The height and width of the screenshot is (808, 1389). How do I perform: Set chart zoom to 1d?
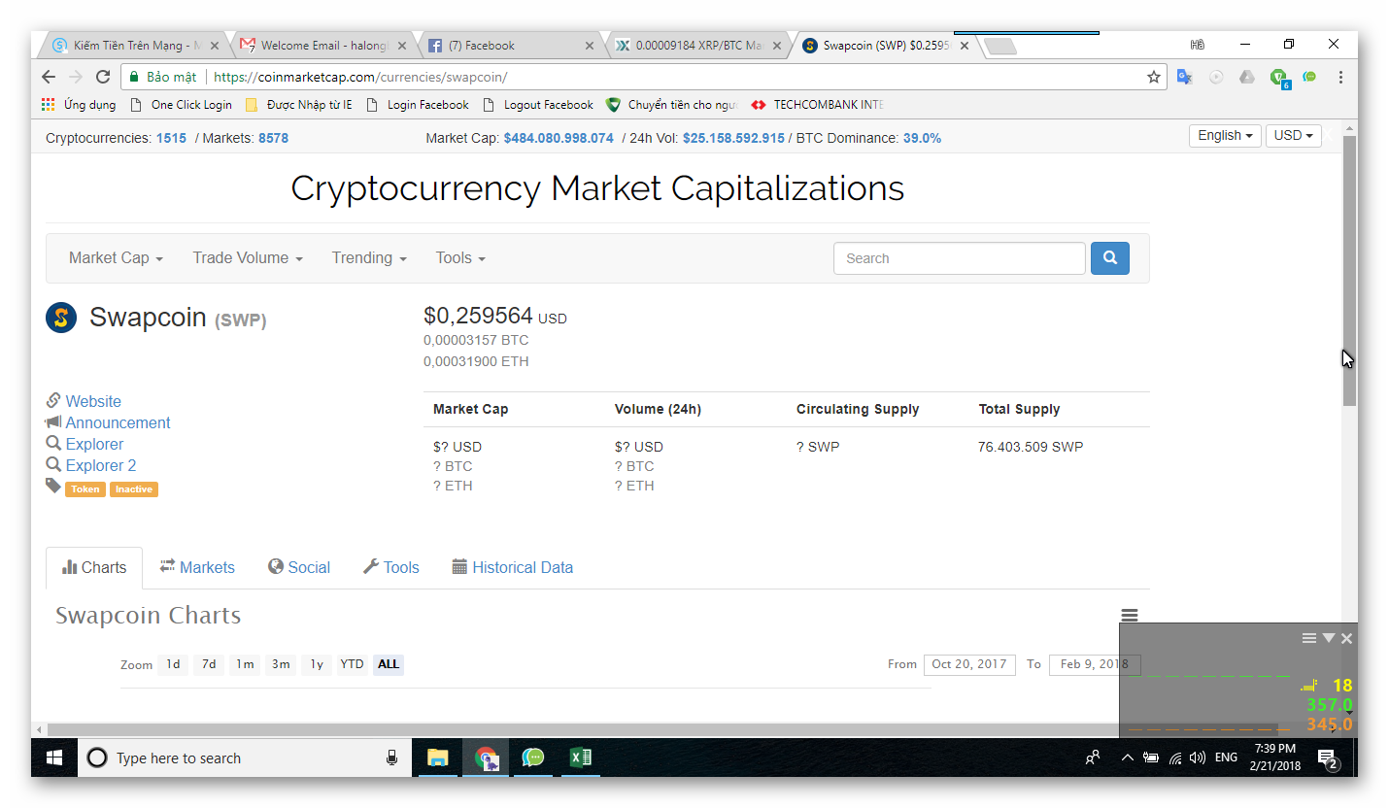[173, 664]
